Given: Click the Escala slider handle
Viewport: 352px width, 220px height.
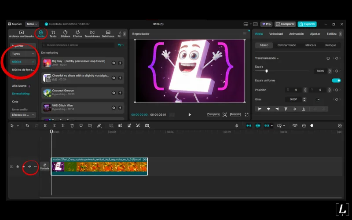Looking at the screenshot, I should [x=267, y=71].
